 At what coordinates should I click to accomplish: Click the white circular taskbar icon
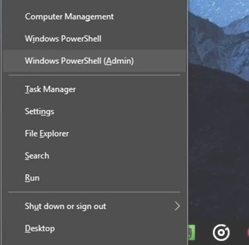point(221,232)
